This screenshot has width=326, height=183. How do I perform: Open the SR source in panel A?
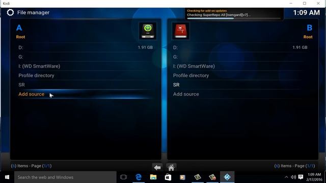tap(86, 85)
